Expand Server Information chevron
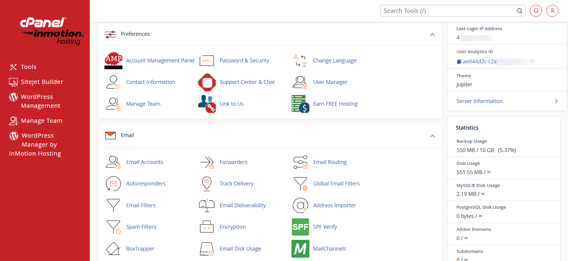The width and height of the screenshot is (568, 261). click(x=556, y=101)
